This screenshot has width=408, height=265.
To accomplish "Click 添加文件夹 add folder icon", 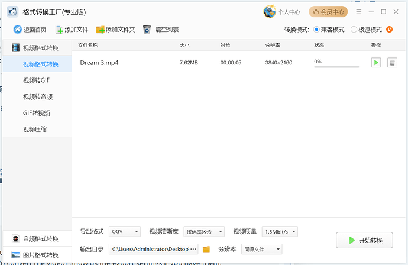I will pyautogui.click(x=100, y=30).
